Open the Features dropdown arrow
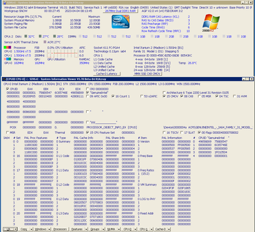This screenshot has width=255, height=232. (86, 229)
